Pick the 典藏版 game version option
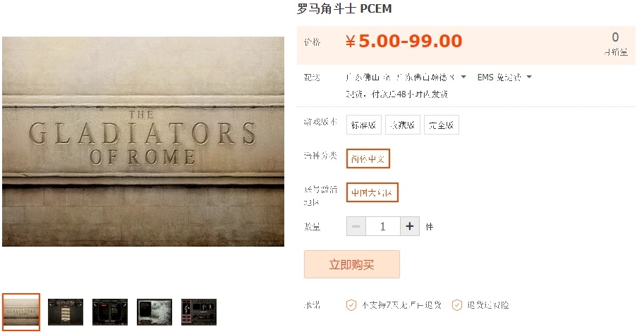 (x=403, y=125)
